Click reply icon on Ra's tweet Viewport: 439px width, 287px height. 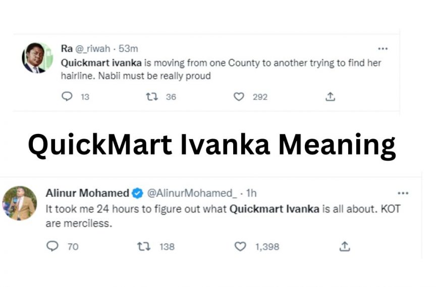(x=67, y=97)
